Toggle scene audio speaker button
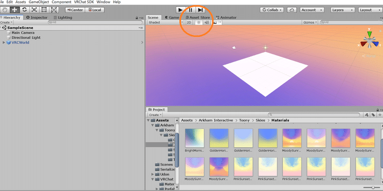This screenshot has height=191, width=383. point(207,22)
